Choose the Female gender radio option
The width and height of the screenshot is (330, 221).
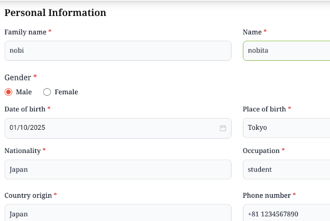pos(47,92)
